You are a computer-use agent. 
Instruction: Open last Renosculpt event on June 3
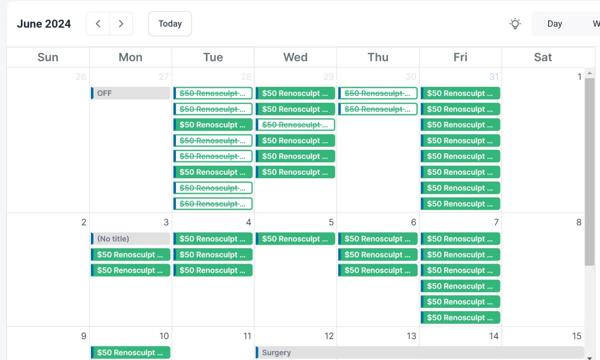point(130,270)
